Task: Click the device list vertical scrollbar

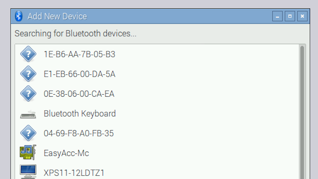Action: pyautogui.click(x=302, y=112)
